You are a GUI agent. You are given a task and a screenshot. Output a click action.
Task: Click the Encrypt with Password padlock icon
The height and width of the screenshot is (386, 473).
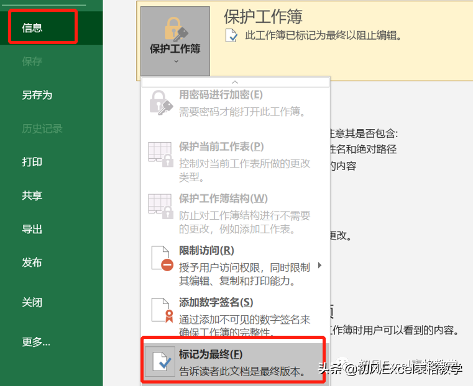(160, 102)
